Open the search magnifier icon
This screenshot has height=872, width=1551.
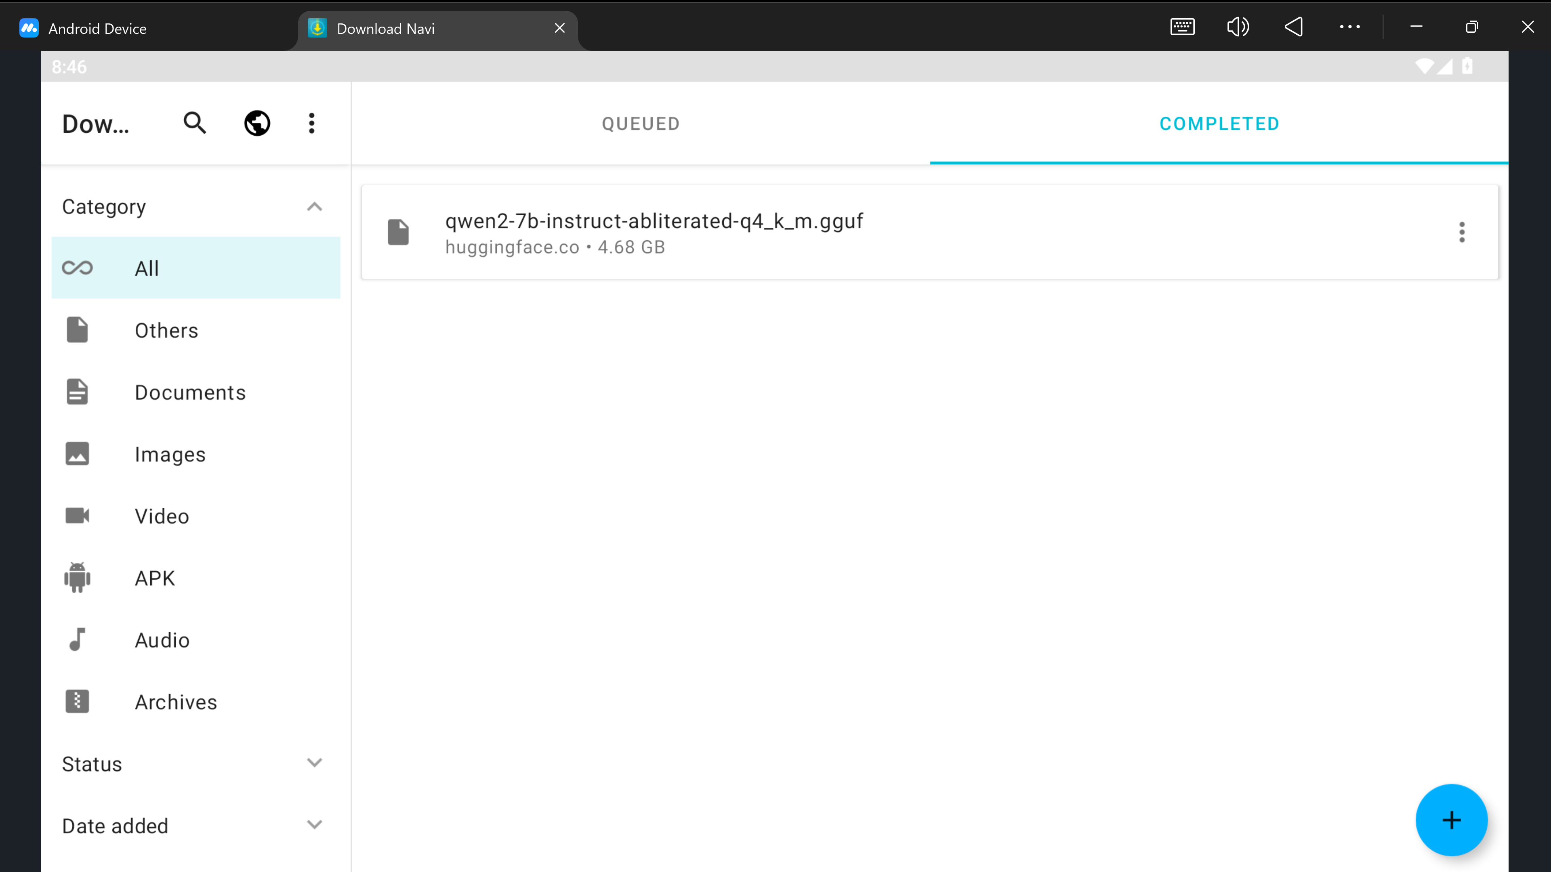[x=194, y=124]
